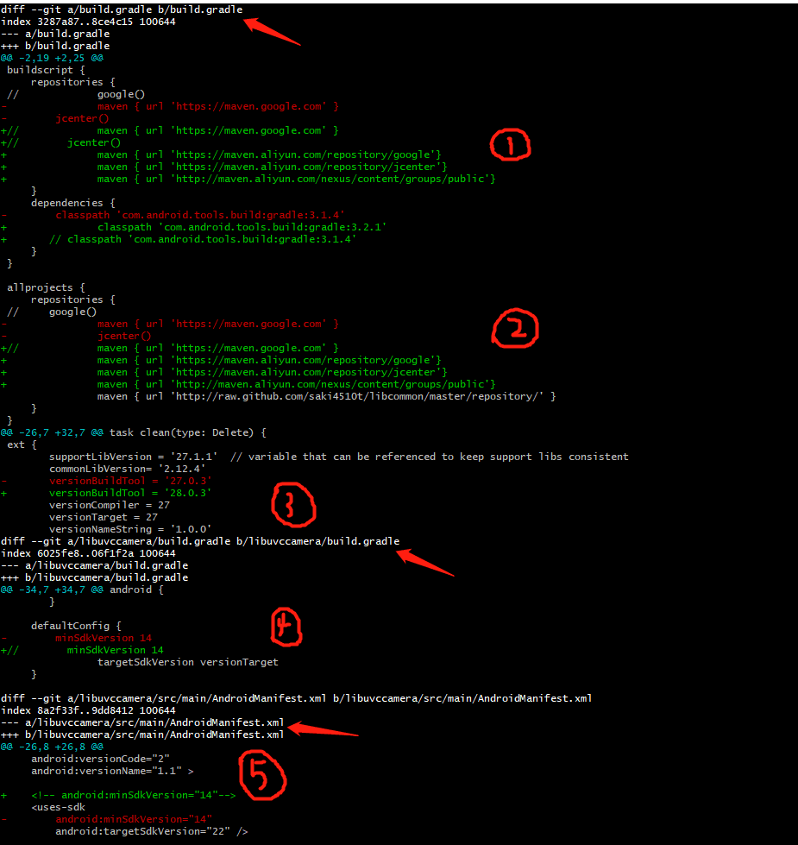Click the raw.github.com saki4510t libcommon maven line
Viewport: 798px width, 845px height.
tap(326, 396)
